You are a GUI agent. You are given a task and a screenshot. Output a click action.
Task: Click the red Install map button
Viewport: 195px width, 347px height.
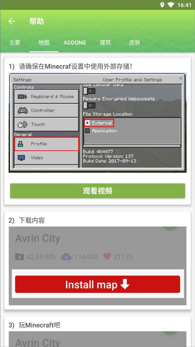click(97, 284)
